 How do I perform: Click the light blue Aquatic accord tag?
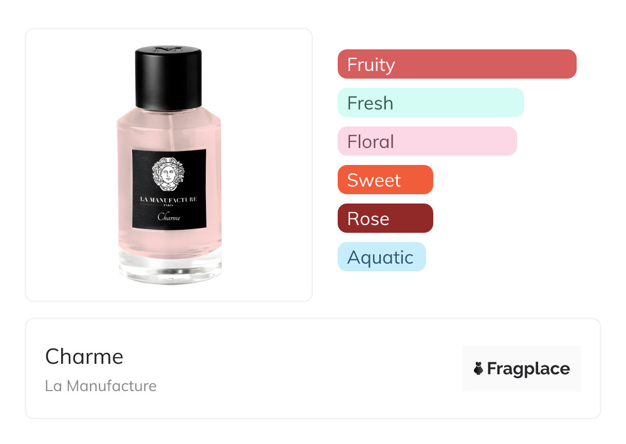(382, 257)
